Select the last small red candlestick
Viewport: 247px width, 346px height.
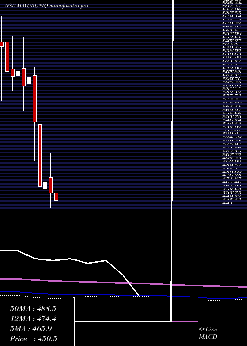[56, 197]
